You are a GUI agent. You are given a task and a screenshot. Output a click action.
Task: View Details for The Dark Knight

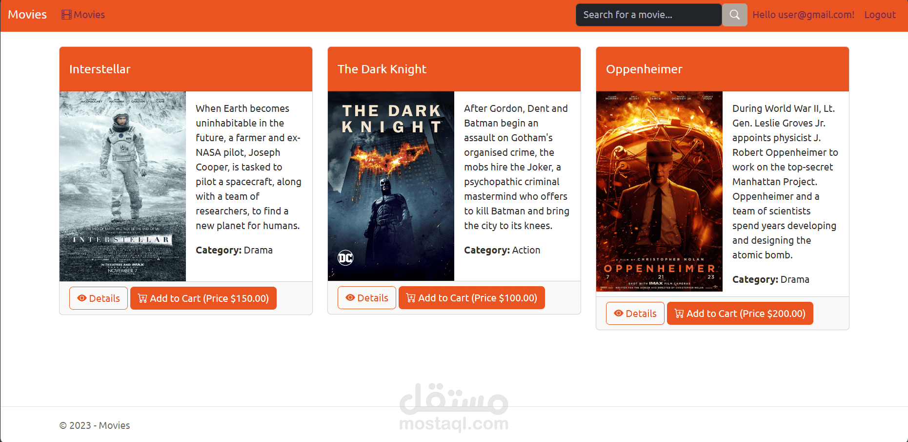[x=367, y=297]
